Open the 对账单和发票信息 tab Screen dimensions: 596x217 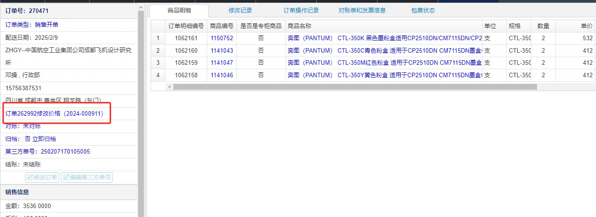362,10
